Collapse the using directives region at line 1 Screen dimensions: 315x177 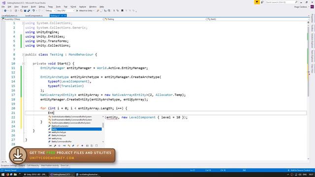pyautogui.click(x=24, y=23)
